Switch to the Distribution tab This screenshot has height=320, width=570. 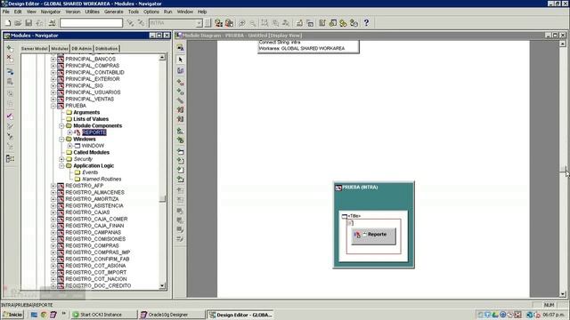coord(107,49)
